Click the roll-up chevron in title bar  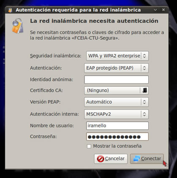click(x=155, y=10)
